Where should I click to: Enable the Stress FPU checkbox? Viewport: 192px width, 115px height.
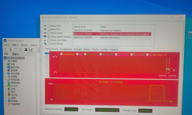point(49,29)
